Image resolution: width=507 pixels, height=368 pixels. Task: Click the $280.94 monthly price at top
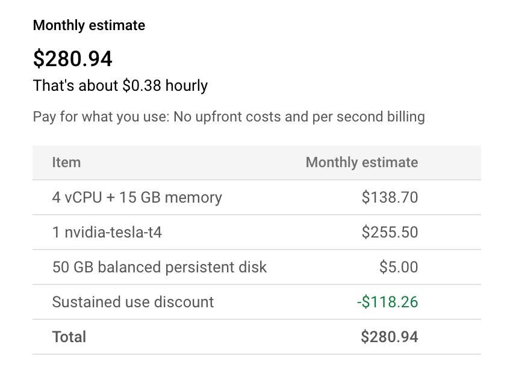(x=72, y=58)
